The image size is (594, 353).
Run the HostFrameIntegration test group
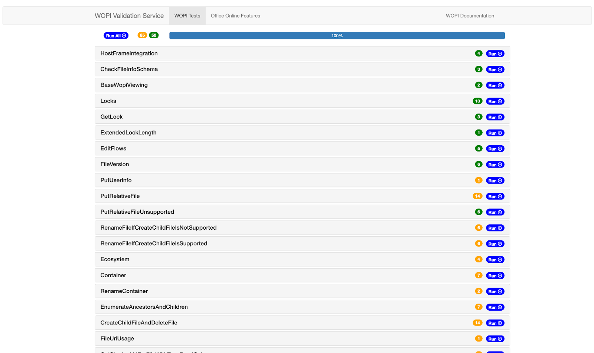coord(495,54)
